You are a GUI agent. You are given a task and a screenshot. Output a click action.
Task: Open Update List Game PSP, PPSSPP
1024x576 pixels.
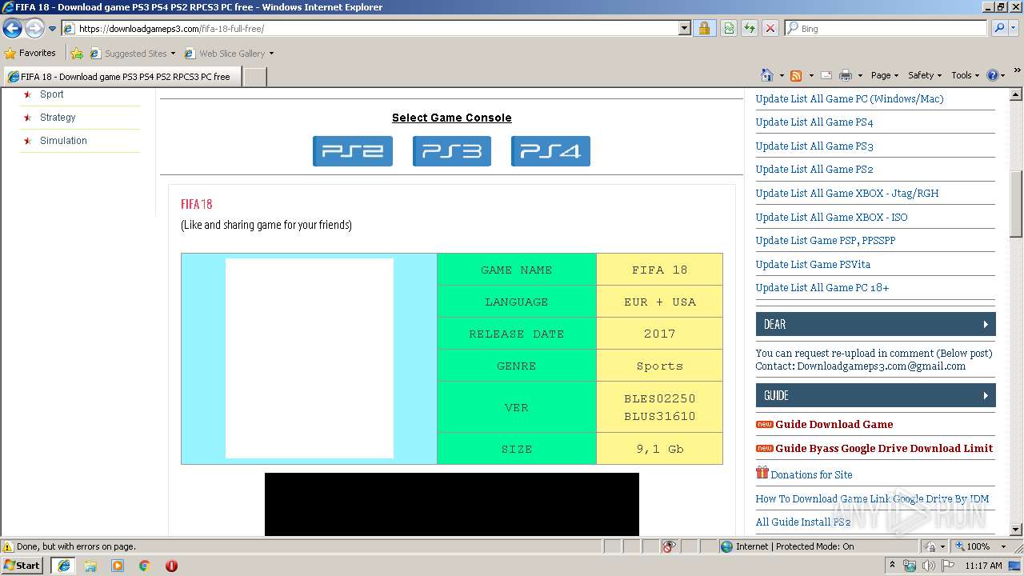click(x=826, y=241)
